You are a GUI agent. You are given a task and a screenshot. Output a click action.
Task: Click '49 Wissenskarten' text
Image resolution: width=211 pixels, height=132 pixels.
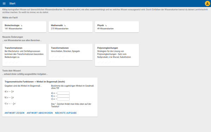(105, 29)
